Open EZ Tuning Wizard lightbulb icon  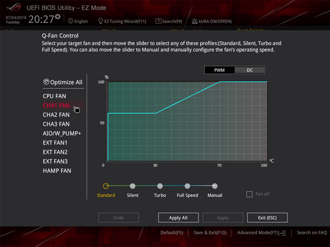pyautogui.click(x=100, y=21)
